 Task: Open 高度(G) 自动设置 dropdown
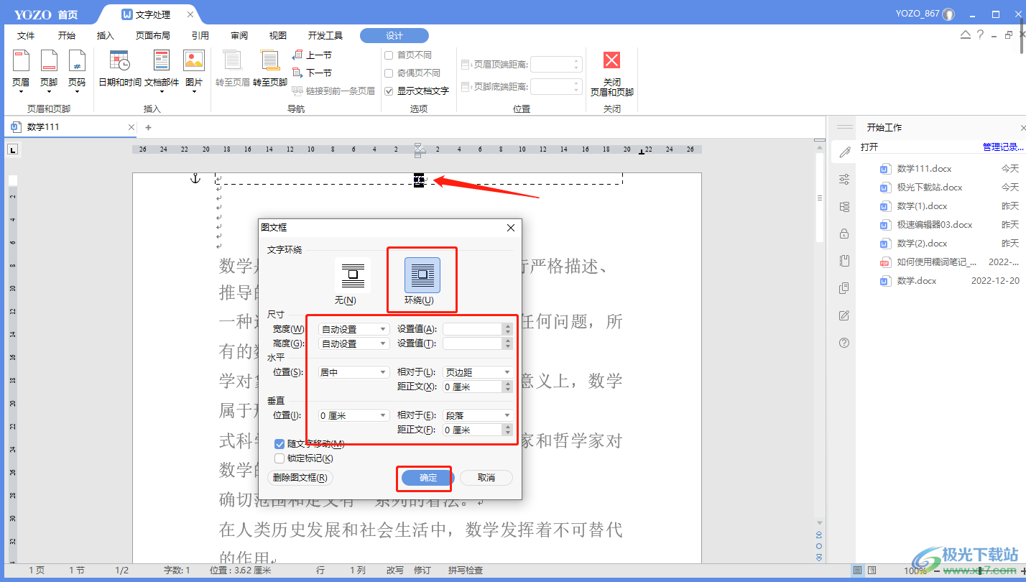pyautogui.click(x=353, y=343)
